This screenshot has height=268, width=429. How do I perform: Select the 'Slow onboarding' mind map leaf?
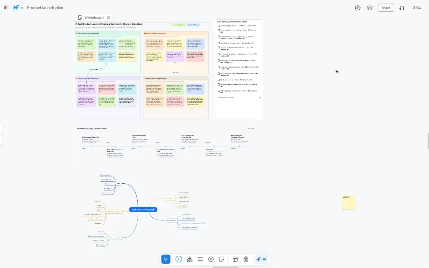point(183,206)
